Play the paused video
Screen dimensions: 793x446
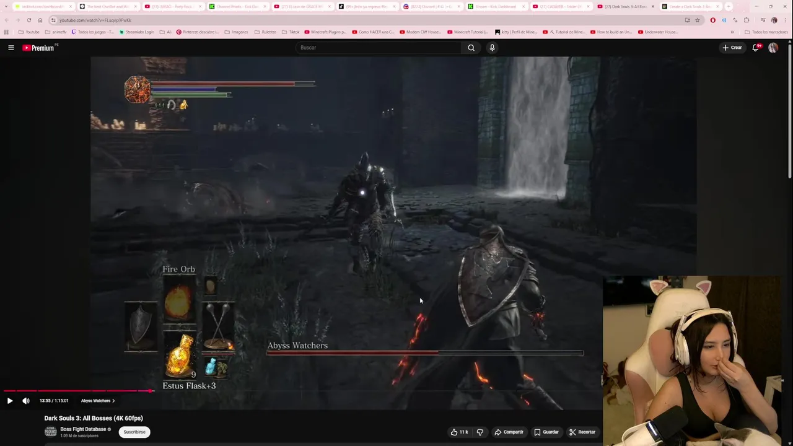(10, 401)
